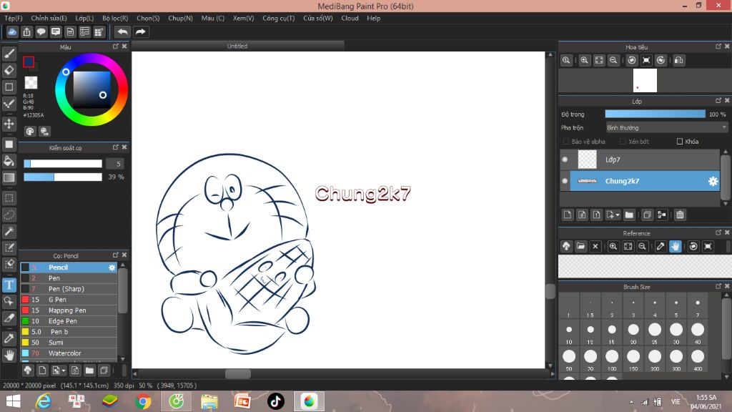The image size is (732, 412).
Task: Select the Edge Pen brush
Action: pyautogui.click(x=68, y=321)
